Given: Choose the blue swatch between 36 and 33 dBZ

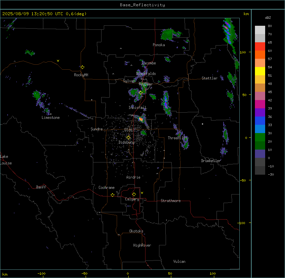Looking at the screenshot, I should tap(260, 121).
